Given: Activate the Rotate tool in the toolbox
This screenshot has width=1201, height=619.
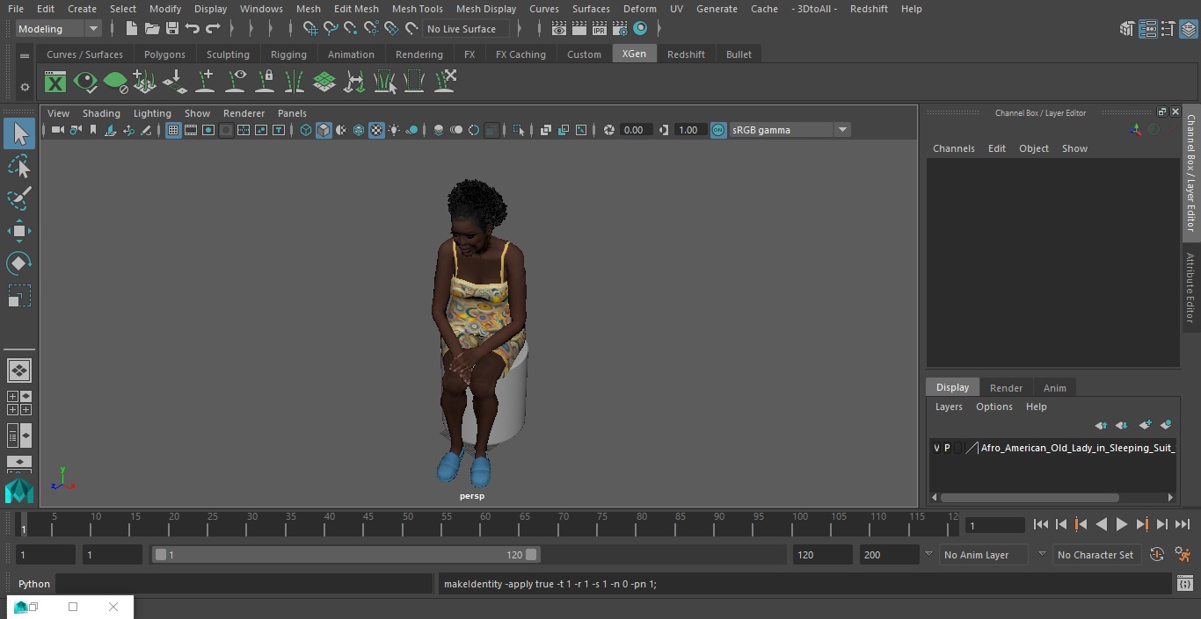Looking at the screenshot, I should [18, 263].
